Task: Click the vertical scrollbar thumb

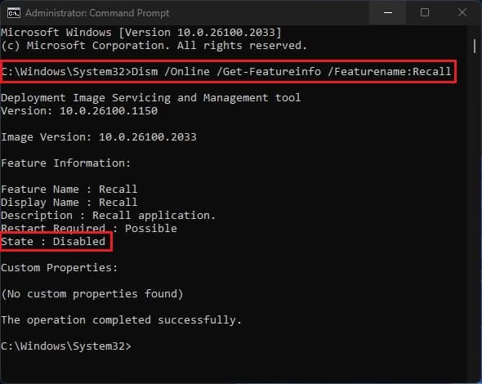Action: 475,47
